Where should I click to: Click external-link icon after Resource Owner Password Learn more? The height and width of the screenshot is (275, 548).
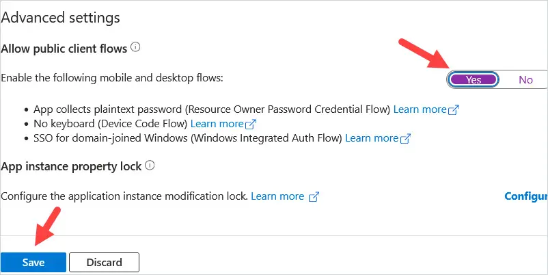pos(454,109)
